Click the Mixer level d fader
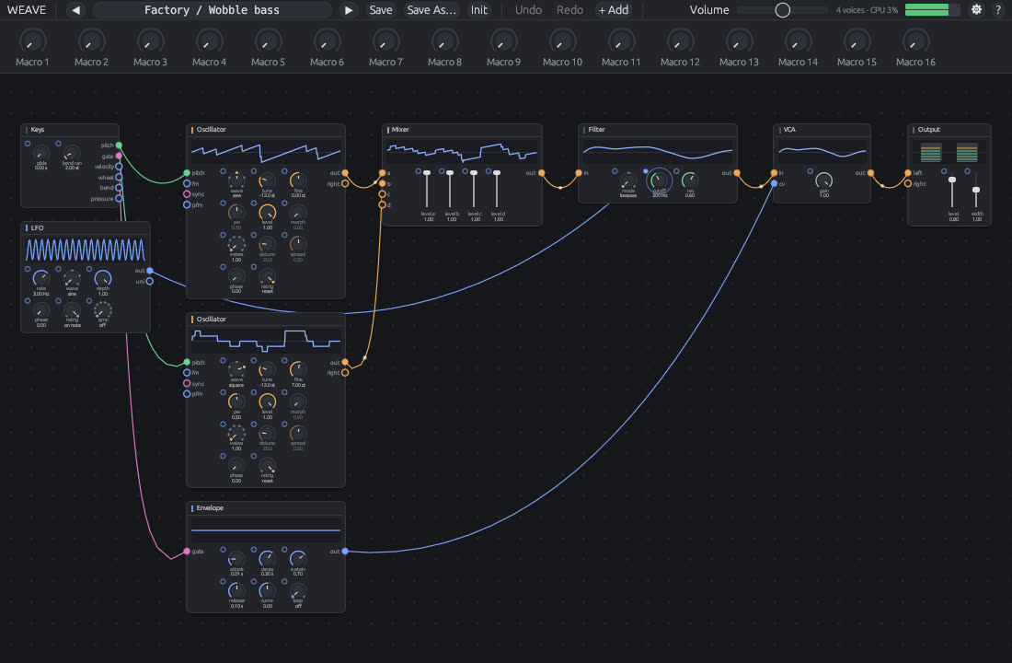The image size is (1012, 663). (x=496, y=189)
